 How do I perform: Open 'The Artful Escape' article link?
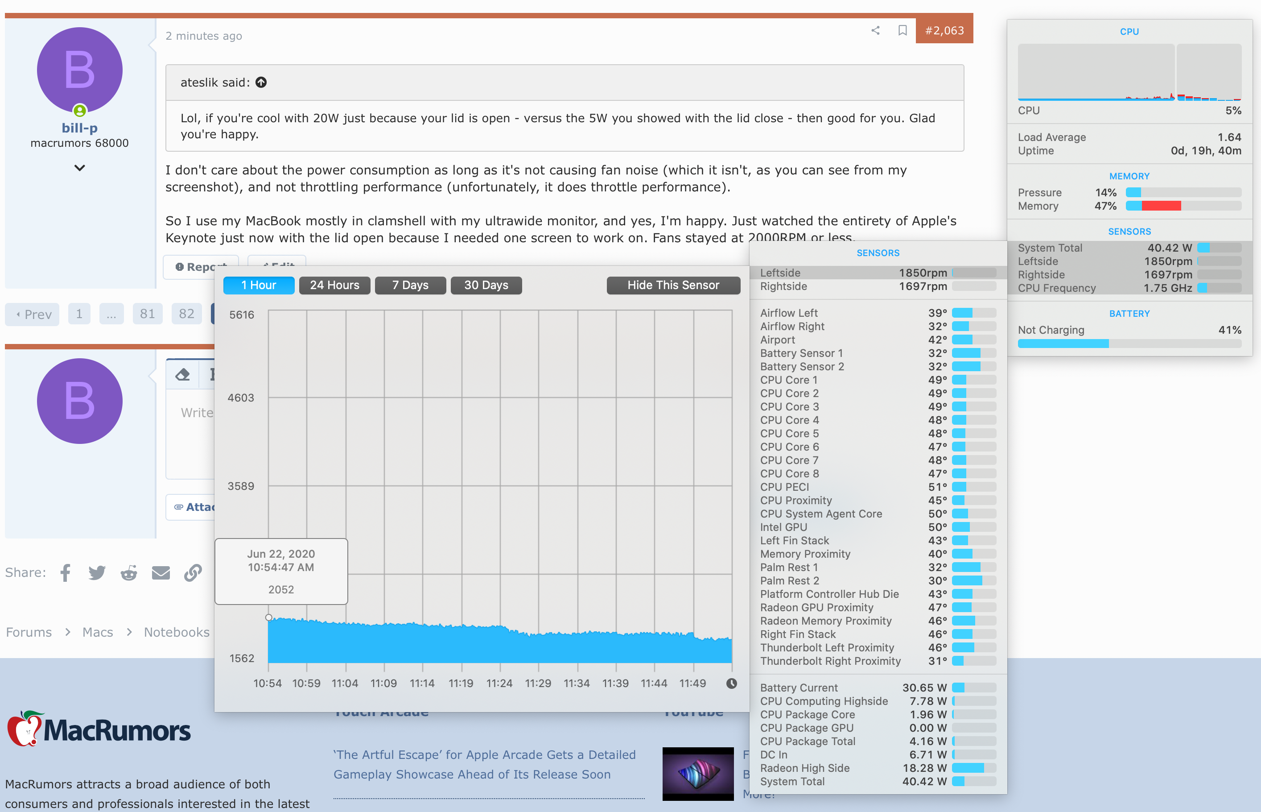pos(484,765)
